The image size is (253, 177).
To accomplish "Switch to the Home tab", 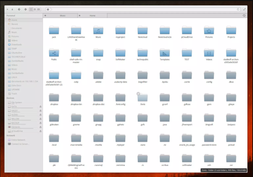I will [x=92, y=16].
